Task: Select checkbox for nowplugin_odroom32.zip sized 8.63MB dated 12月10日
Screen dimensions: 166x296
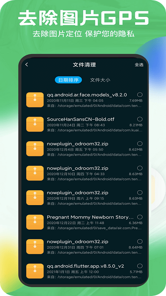Action: point(140,168)
